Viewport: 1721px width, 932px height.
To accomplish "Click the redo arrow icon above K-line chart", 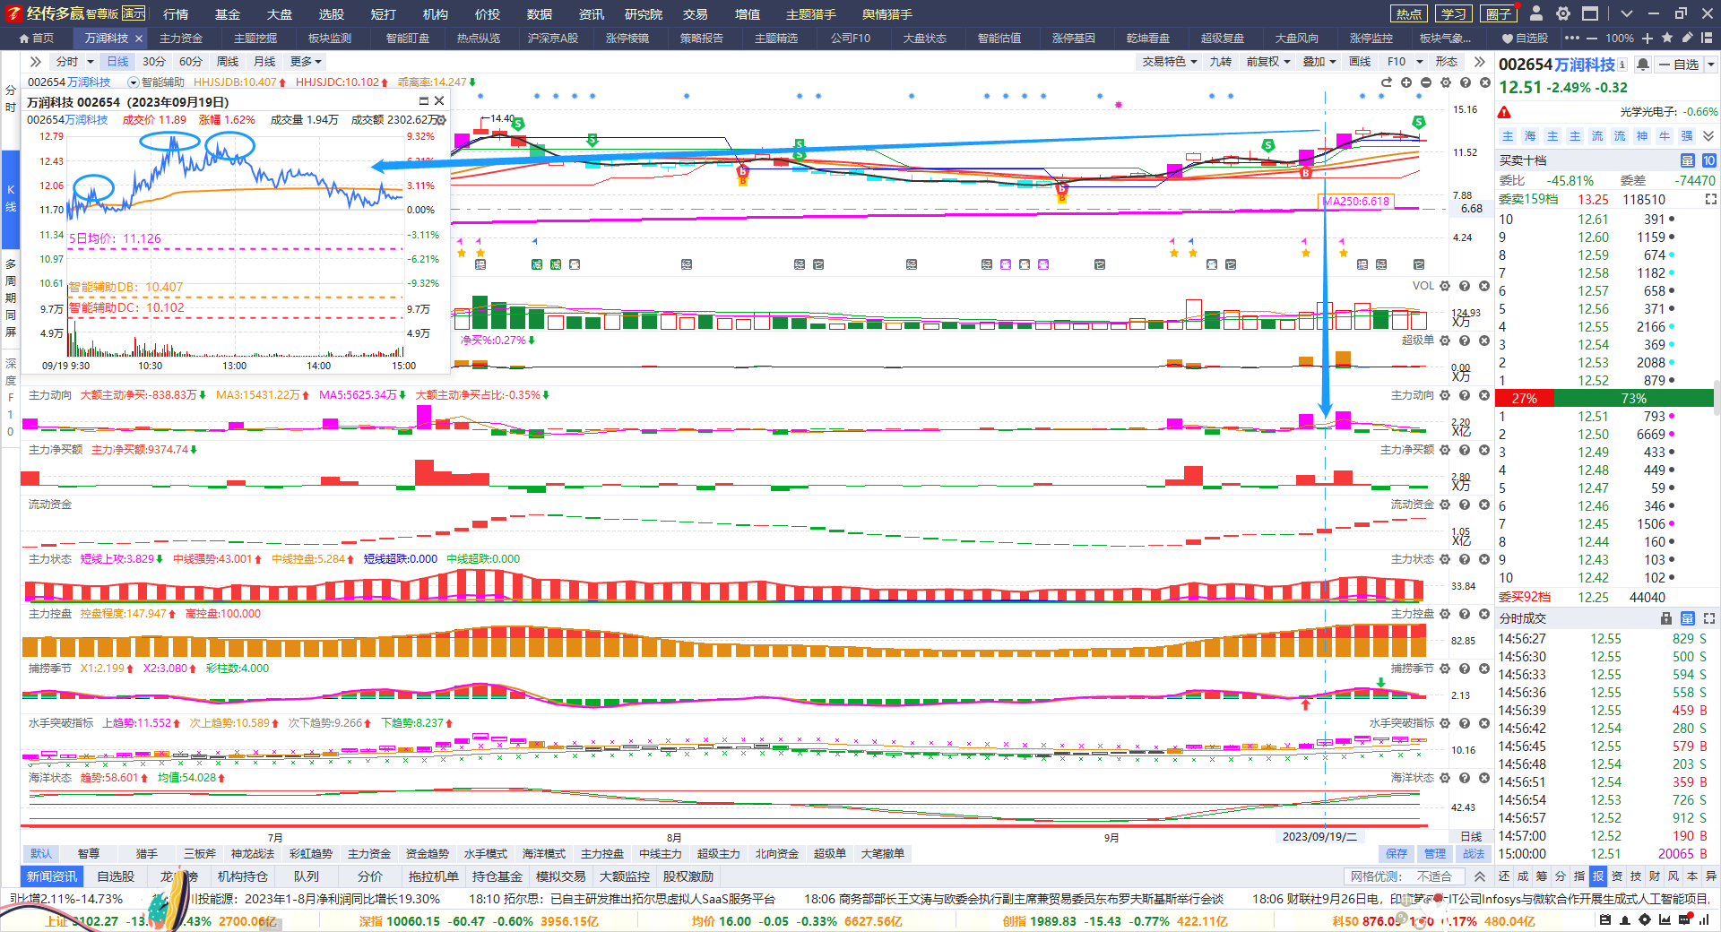I will [x=1387, y=82].
